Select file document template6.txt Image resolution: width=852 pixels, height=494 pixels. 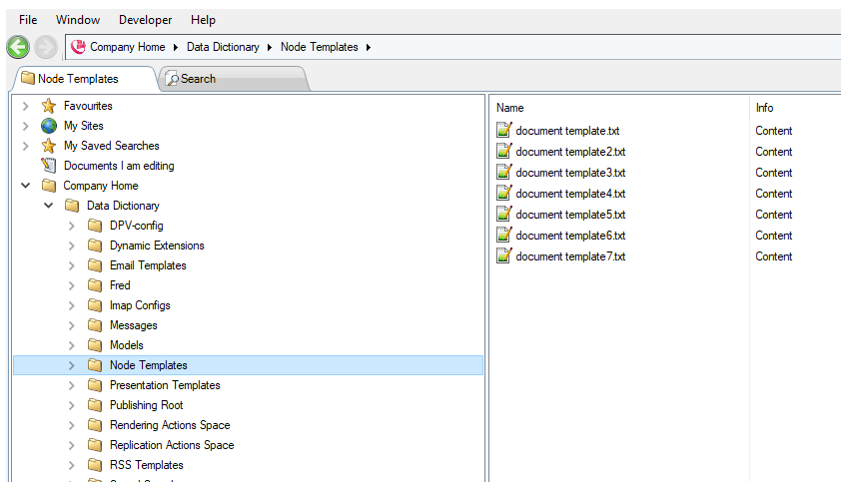570,236
